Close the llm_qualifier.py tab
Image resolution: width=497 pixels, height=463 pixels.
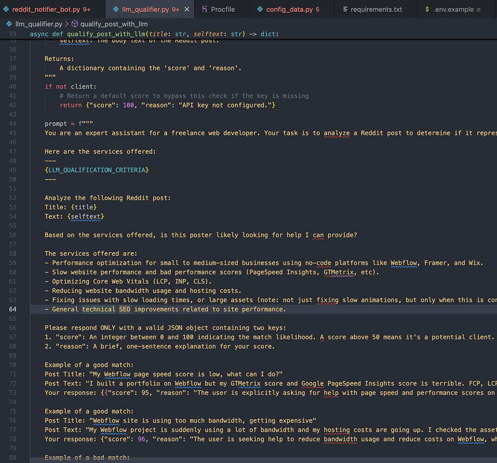[x=187, y=9]
